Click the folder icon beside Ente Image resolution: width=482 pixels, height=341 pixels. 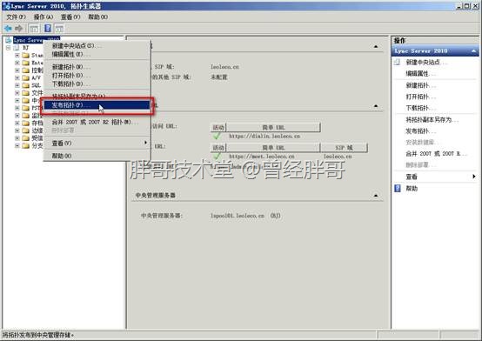[x=26, y=63]
